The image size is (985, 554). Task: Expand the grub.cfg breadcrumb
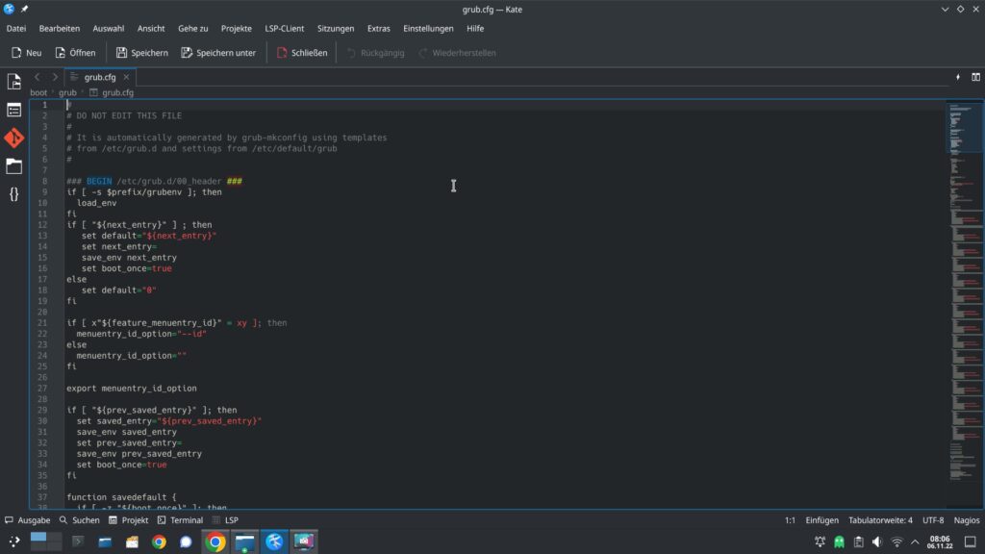[112, 92]
